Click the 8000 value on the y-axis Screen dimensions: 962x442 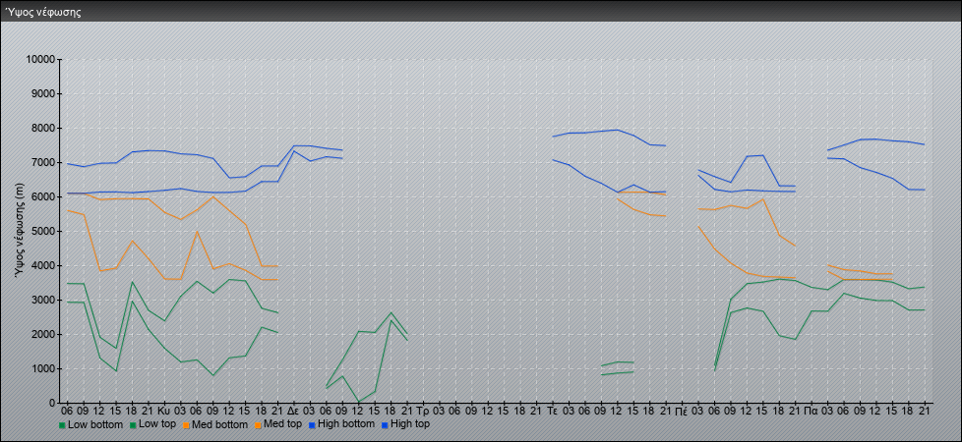43,128
